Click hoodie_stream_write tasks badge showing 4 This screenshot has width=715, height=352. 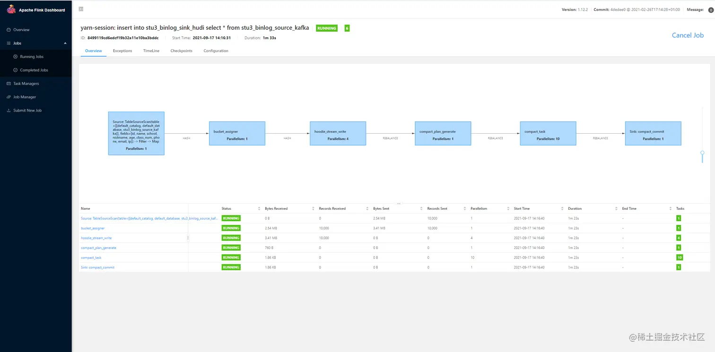[x=679, y=238]
